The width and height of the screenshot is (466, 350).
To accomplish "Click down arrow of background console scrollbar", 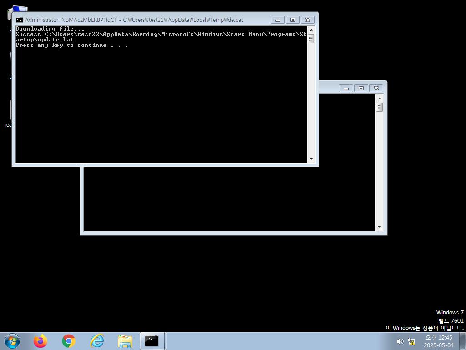I will click(379, 227).
